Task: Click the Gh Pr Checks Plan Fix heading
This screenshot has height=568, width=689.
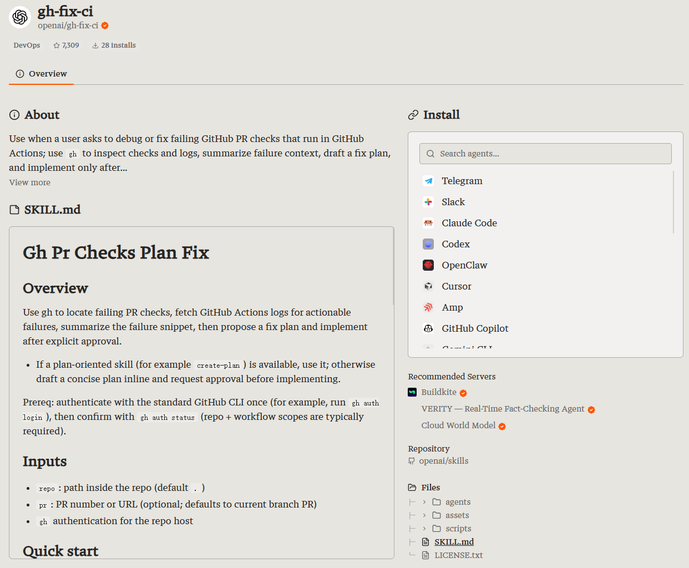Action: click(116, 252)
